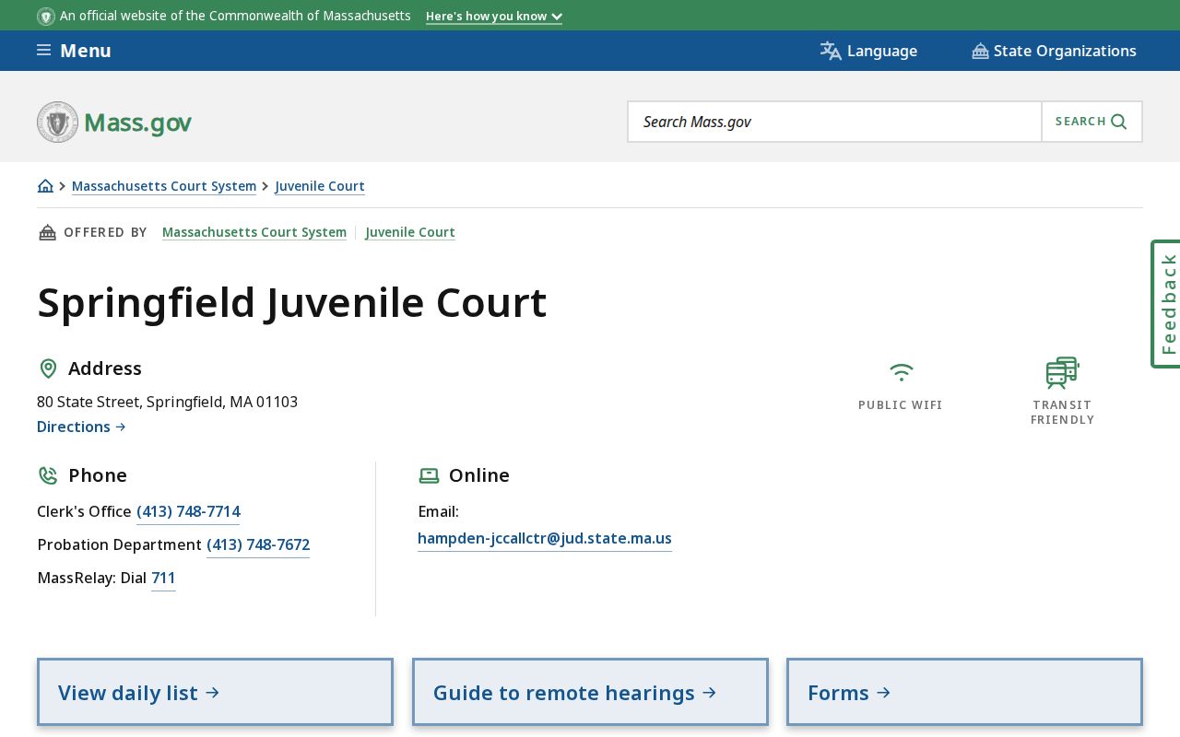Open State Organizations menu
The width and height of the screenshot is (1180, 737).
pos(1054,51)
